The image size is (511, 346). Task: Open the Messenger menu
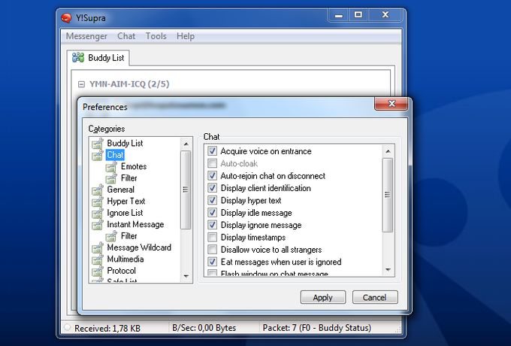tap(86, 36)
